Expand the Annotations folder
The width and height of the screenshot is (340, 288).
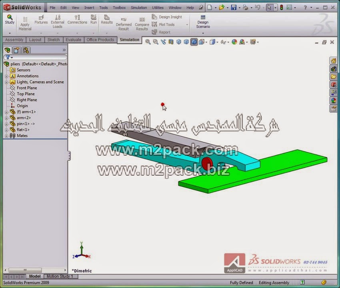6,76
